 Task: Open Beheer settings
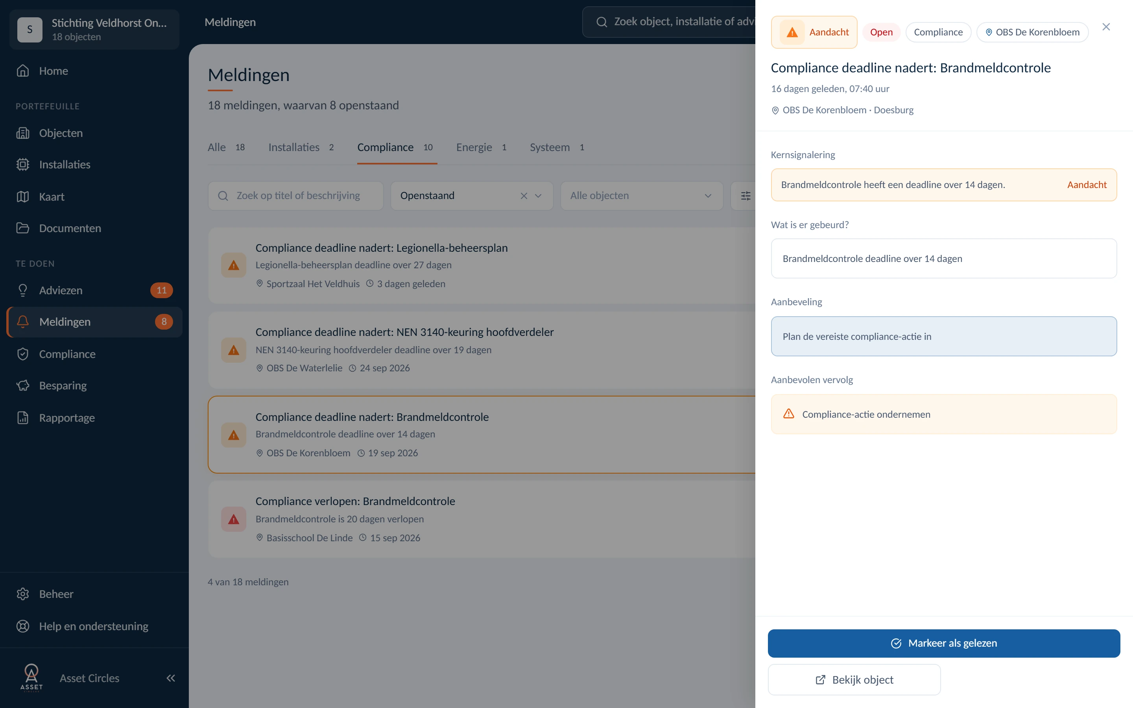[94, 594]
